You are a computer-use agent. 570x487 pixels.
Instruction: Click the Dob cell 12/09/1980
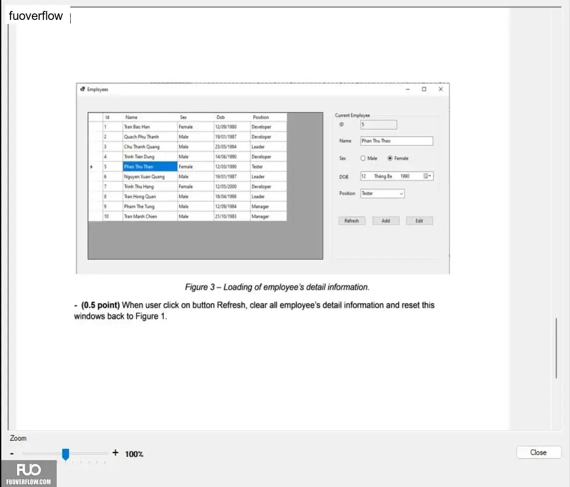click(x=232, y=127)
